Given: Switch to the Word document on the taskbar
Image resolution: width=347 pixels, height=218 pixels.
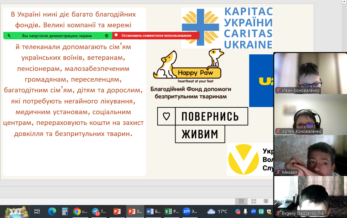Looking at the screenshot, I should [153, 211].
